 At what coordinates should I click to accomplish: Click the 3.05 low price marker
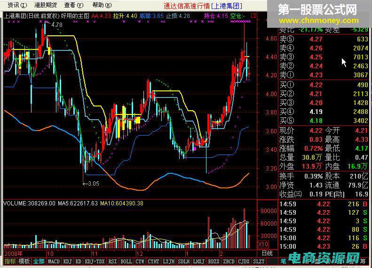click(94, 183)
